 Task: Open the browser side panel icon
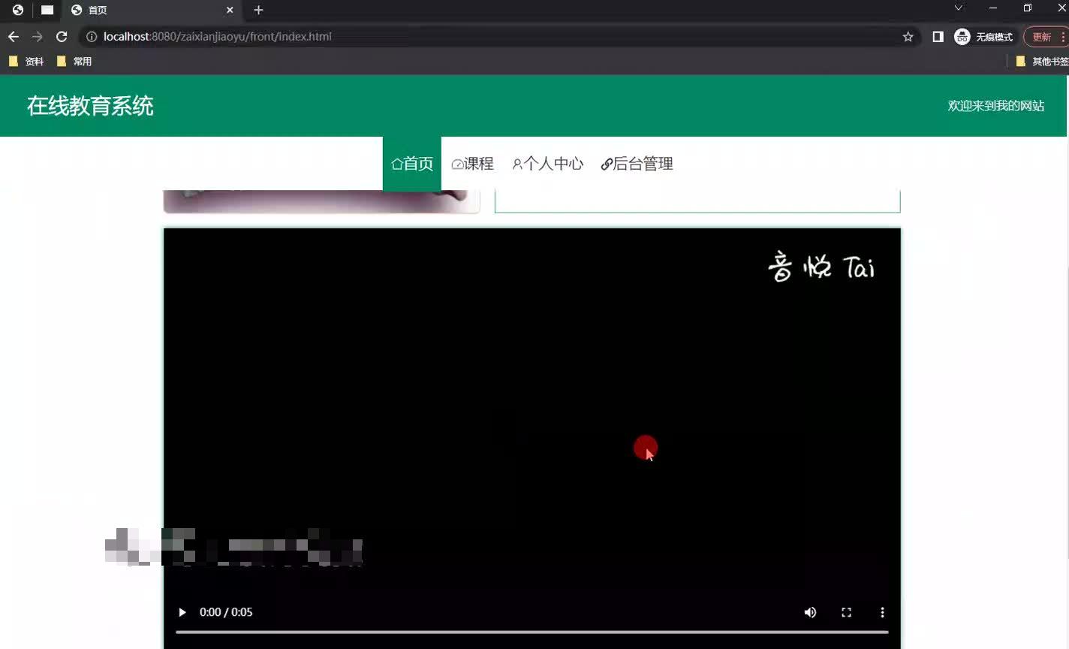pos(938,36)
